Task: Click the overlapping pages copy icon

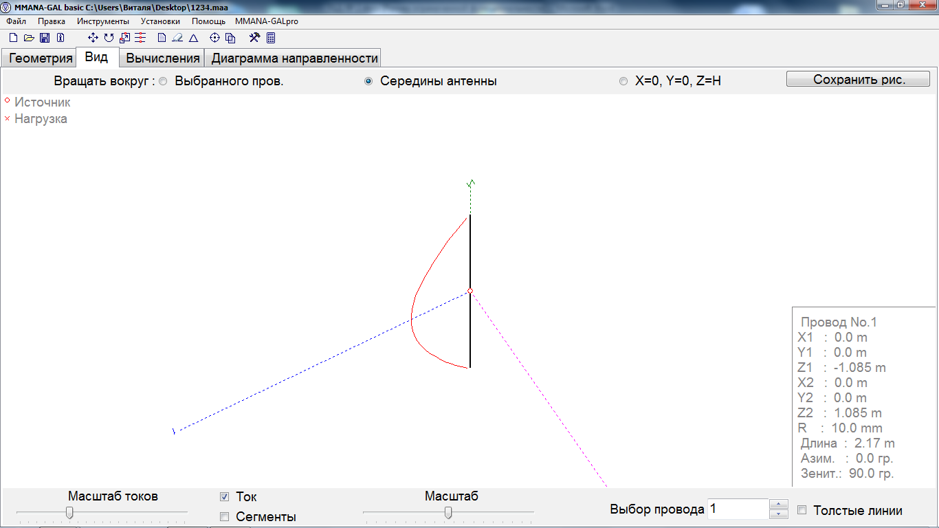Action: [230, 38]
